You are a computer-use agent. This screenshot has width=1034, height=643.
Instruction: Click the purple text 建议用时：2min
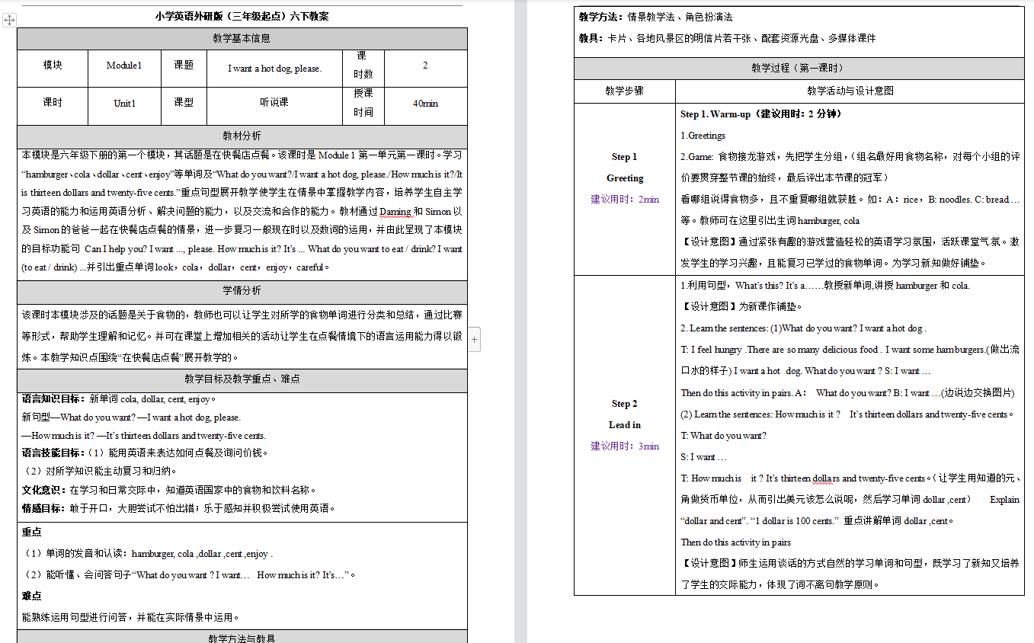point(625,200)
